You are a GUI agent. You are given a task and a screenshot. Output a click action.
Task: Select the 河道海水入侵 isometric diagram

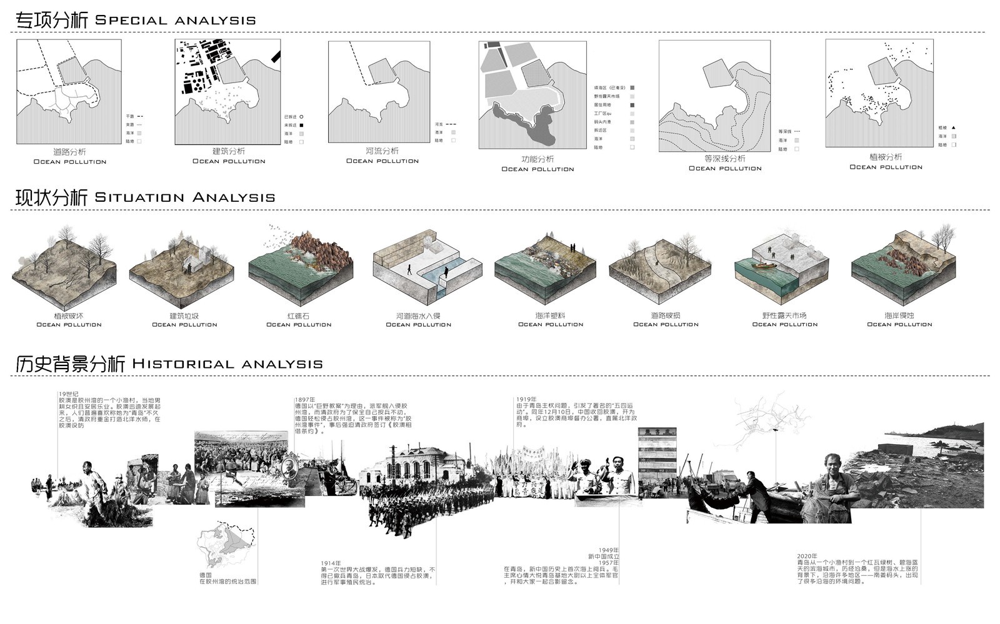click(419, 265)
